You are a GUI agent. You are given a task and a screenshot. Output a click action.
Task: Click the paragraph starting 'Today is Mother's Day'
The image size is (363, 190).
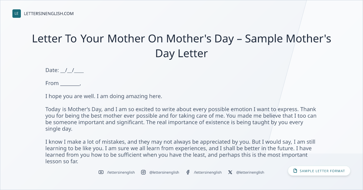(x=181, y=119)
